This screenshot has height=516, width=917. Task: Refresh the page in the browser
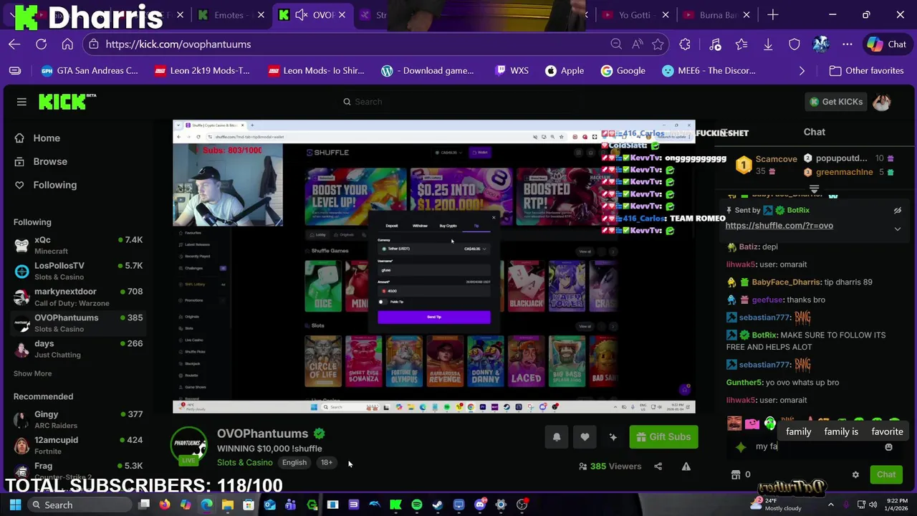tap(41, 44)
